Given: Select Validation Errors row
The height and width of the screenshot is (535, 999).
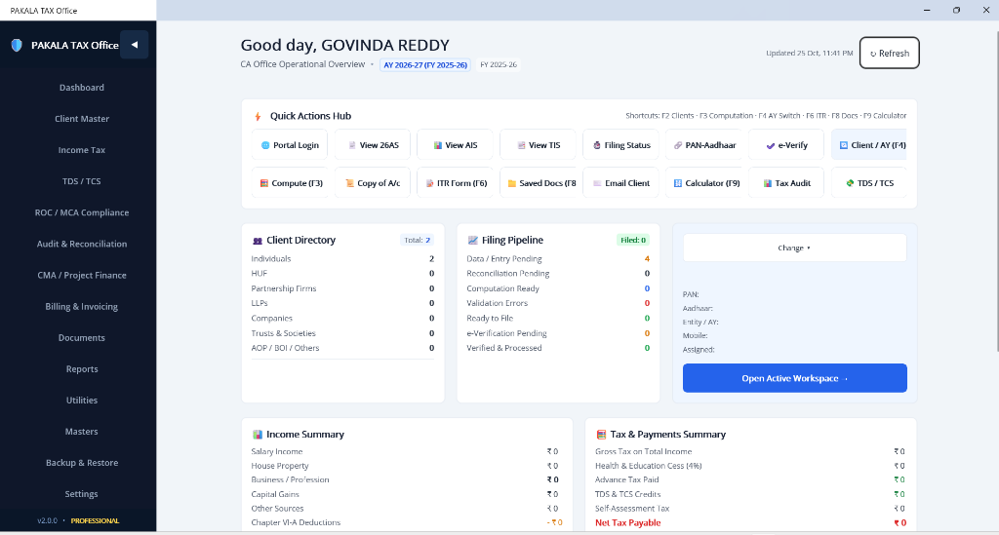Looking at the screenshot, I should coord(558,303).
